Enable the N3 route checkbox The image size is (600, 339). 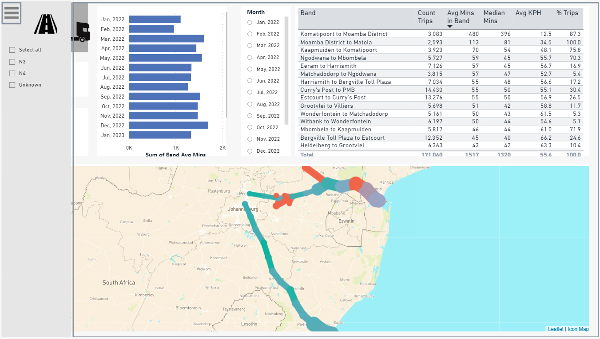click(x=12, y=62)
